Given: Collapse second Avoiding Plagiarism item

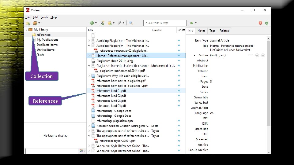Looking at the screenshot, I should [89, 46].
